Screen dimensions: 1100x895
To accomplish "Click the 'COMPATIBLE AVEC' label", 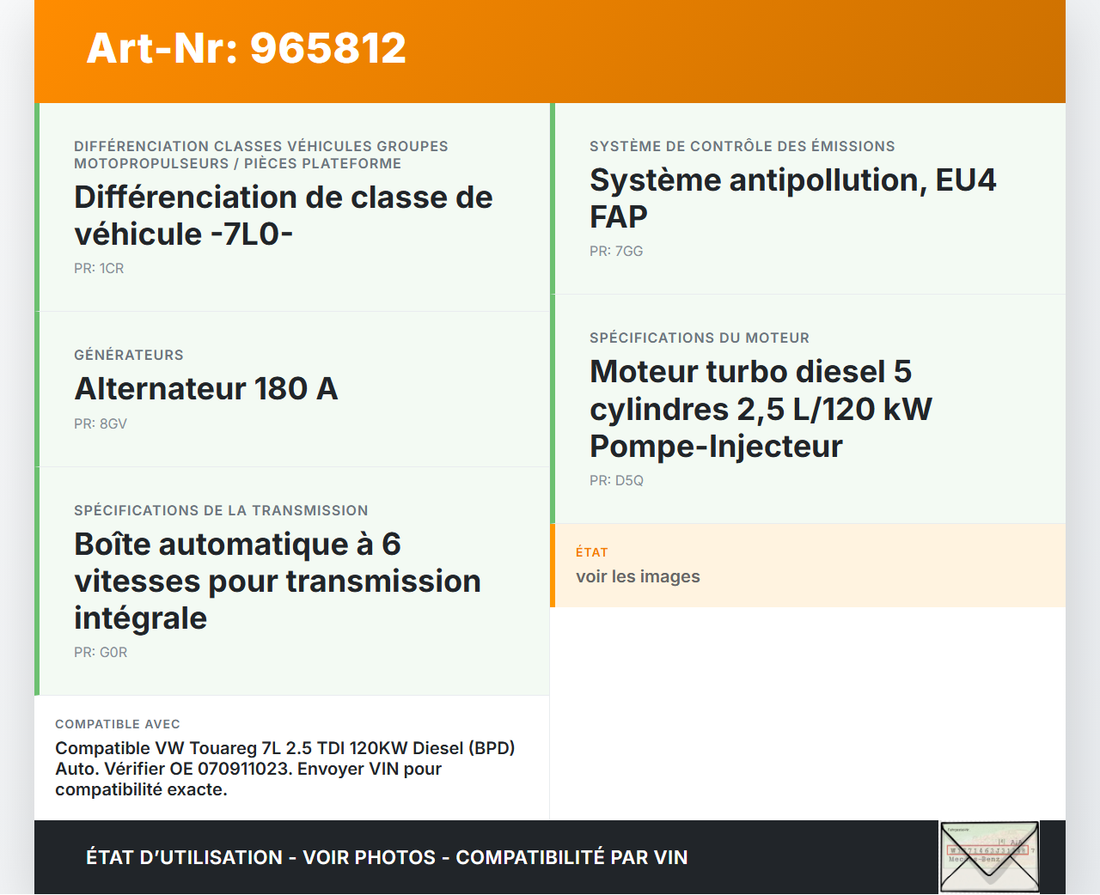I will click(x=118, y=724).
